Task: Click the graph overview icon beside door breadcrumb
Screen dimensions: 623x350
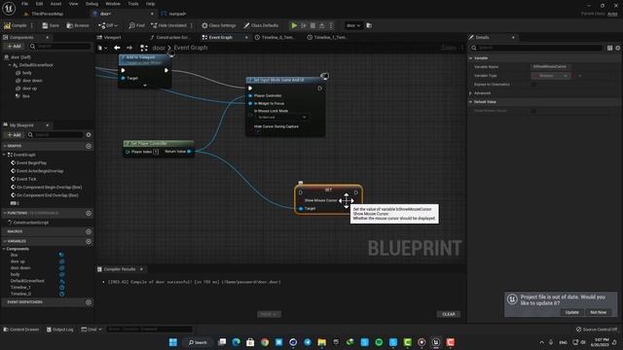Action: [x=144, y=48]
